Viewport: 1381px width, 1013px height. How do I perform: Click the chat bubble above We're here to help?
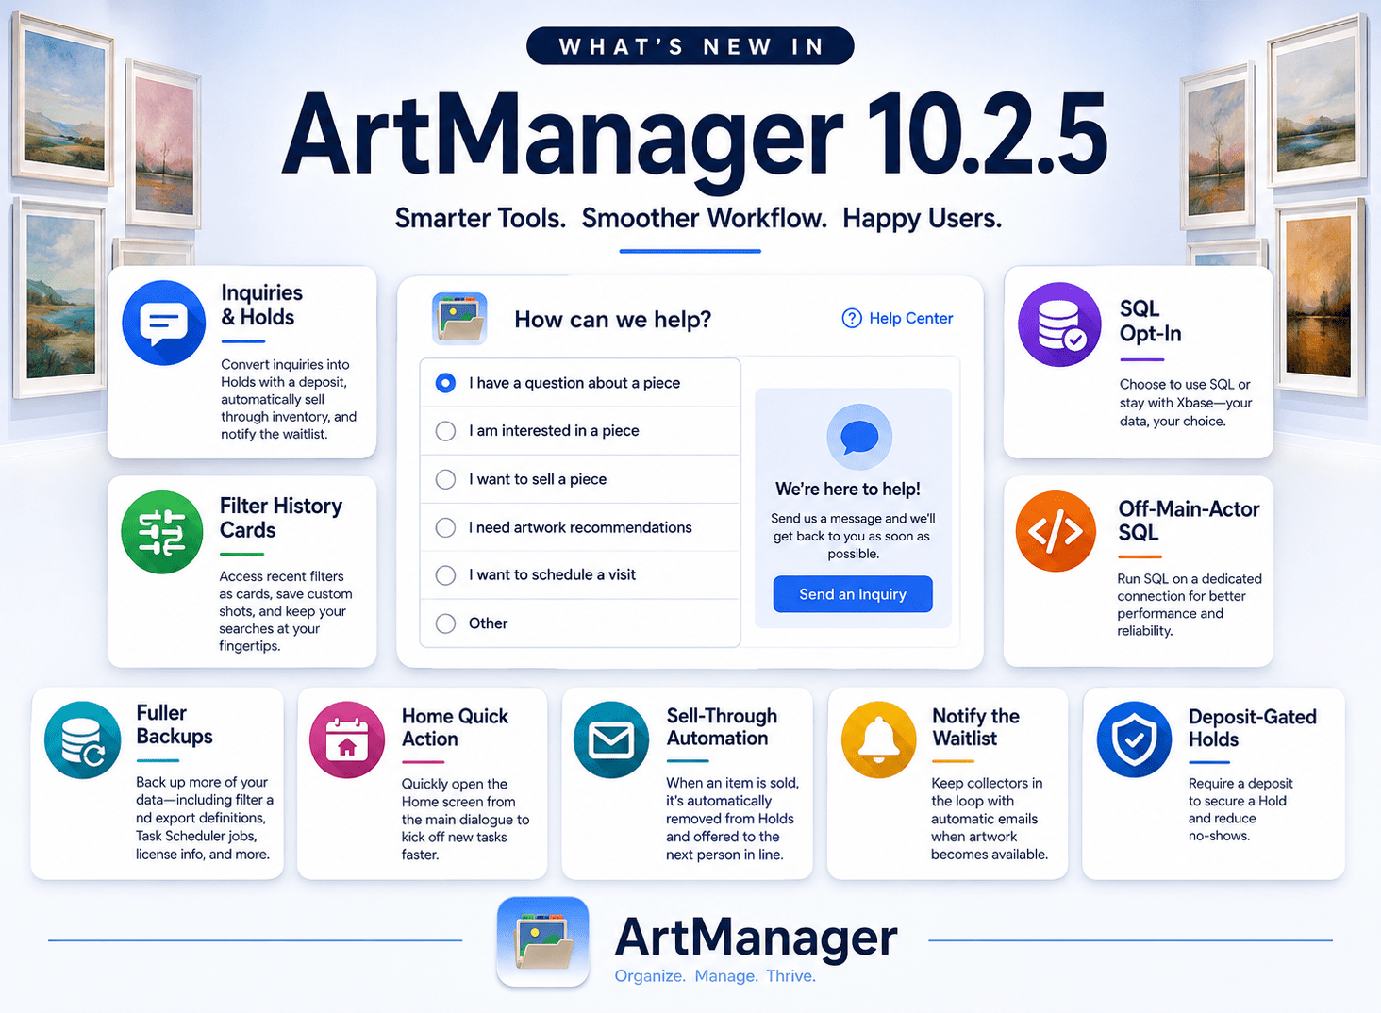[859, 437]
